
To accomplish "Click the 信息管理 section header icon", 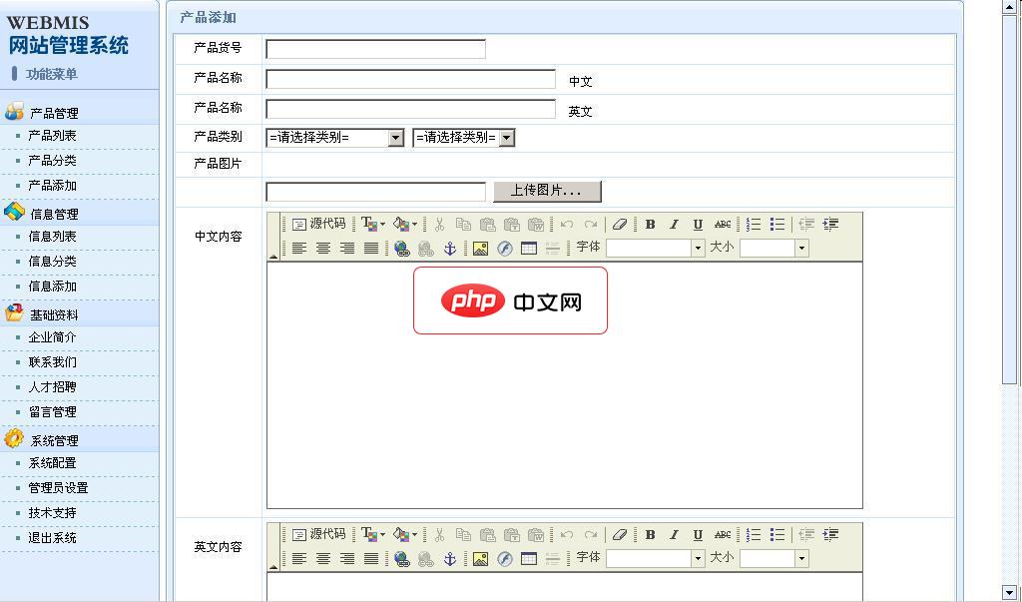I will (x=14, y=212).
